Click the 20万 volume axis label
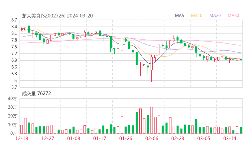 pyautogui.click(x=12, y=116)
